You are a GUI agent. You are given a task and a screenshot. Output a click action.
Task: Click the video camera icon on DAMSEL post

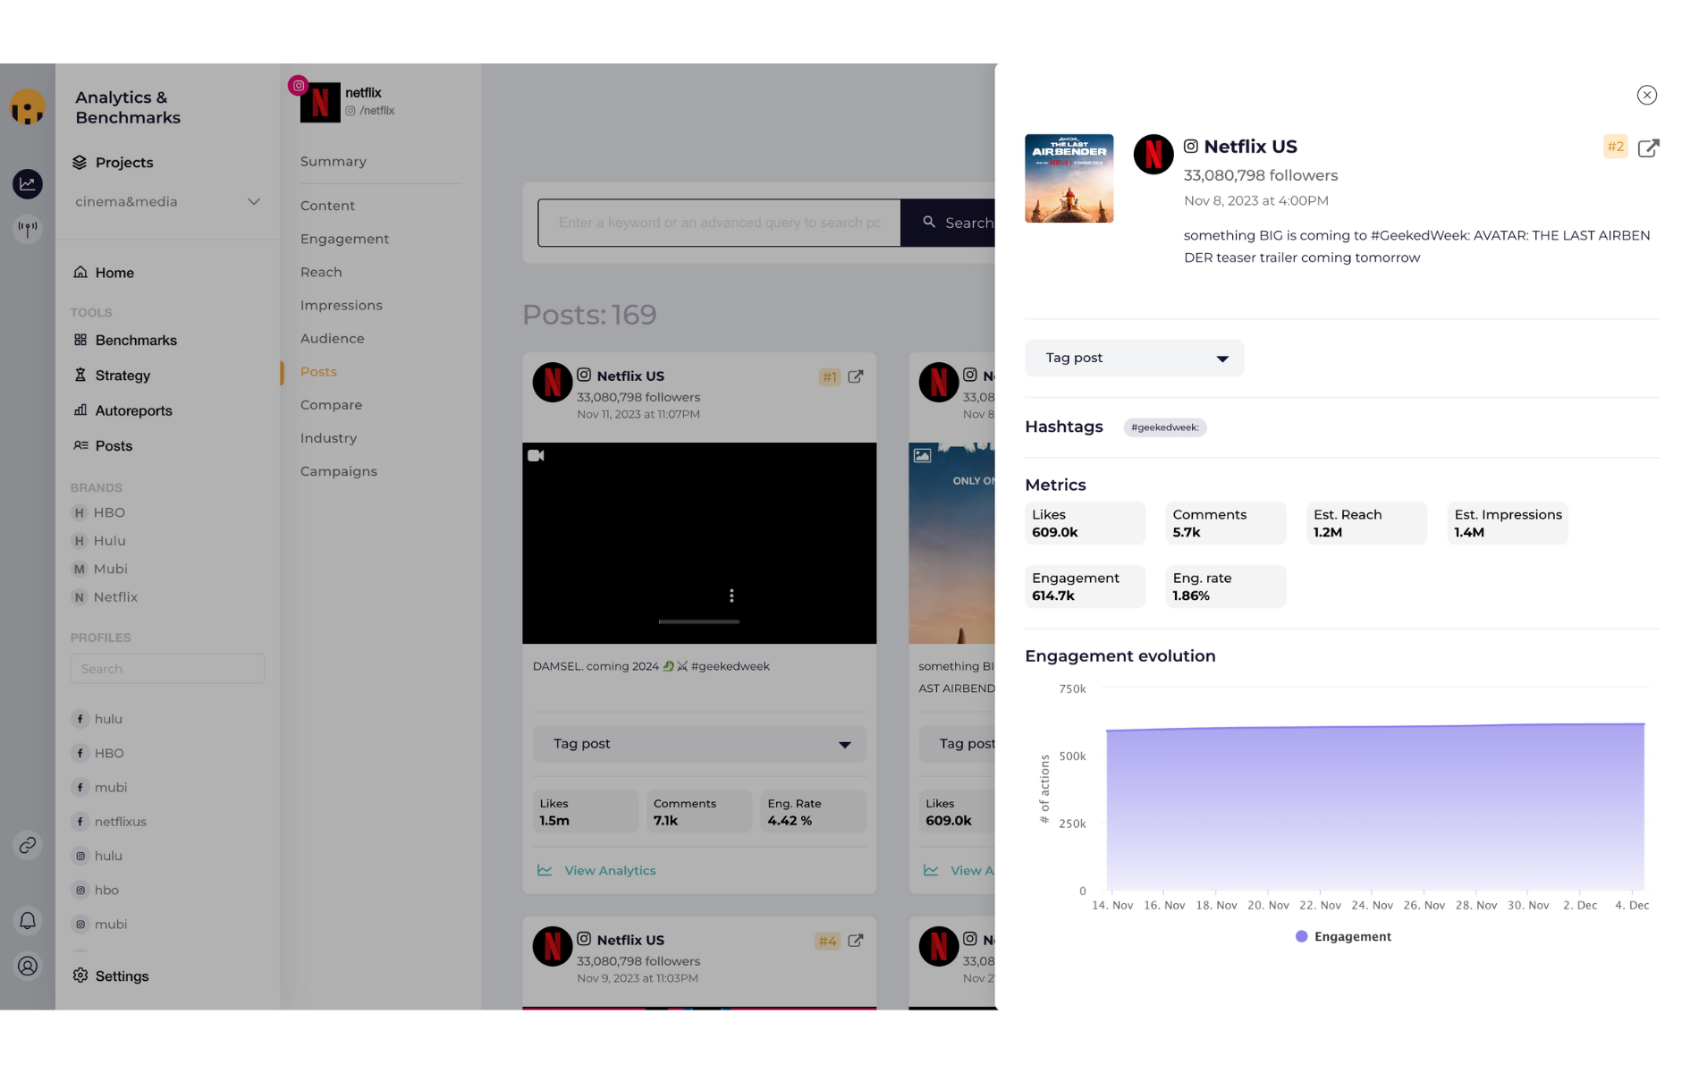point(536,456)
